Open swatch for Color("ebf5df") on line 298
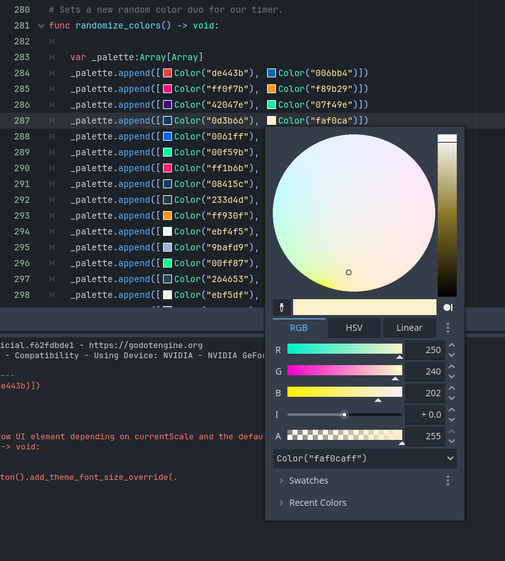This screenshot has width=505, height=561. point(167,295)
